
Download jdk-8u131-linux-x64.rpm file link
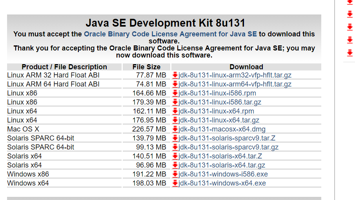click(x=216, y=111)
